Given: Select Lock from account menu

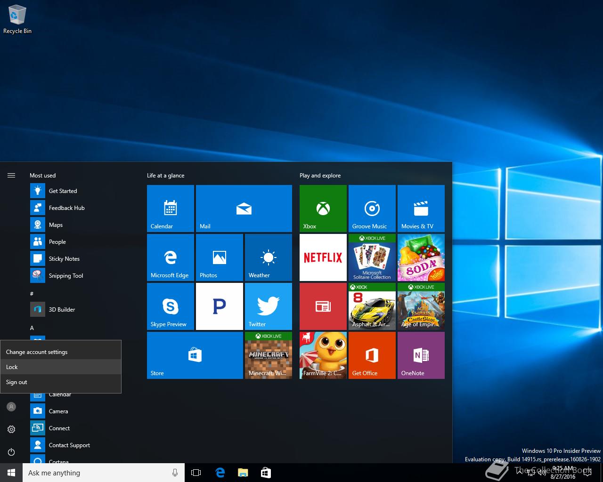Looking at the screenshot, I should (x=61, y=367).
